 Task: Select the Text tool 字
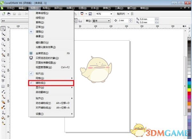(x=3, y=81)
